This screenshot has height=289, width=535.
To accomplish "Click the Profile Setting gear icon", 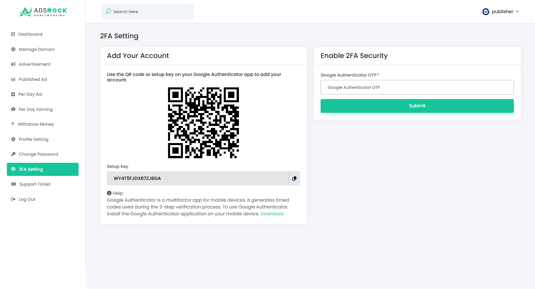I will 13,139.
